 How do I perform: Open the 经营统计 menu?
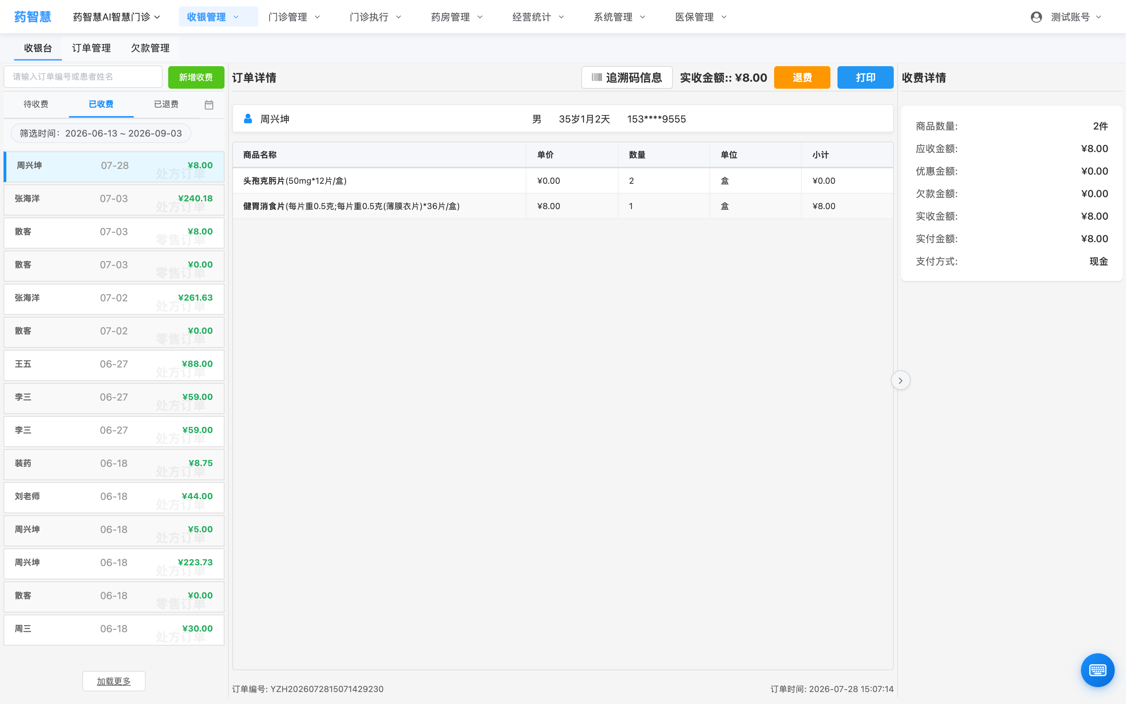click(538, 17)
